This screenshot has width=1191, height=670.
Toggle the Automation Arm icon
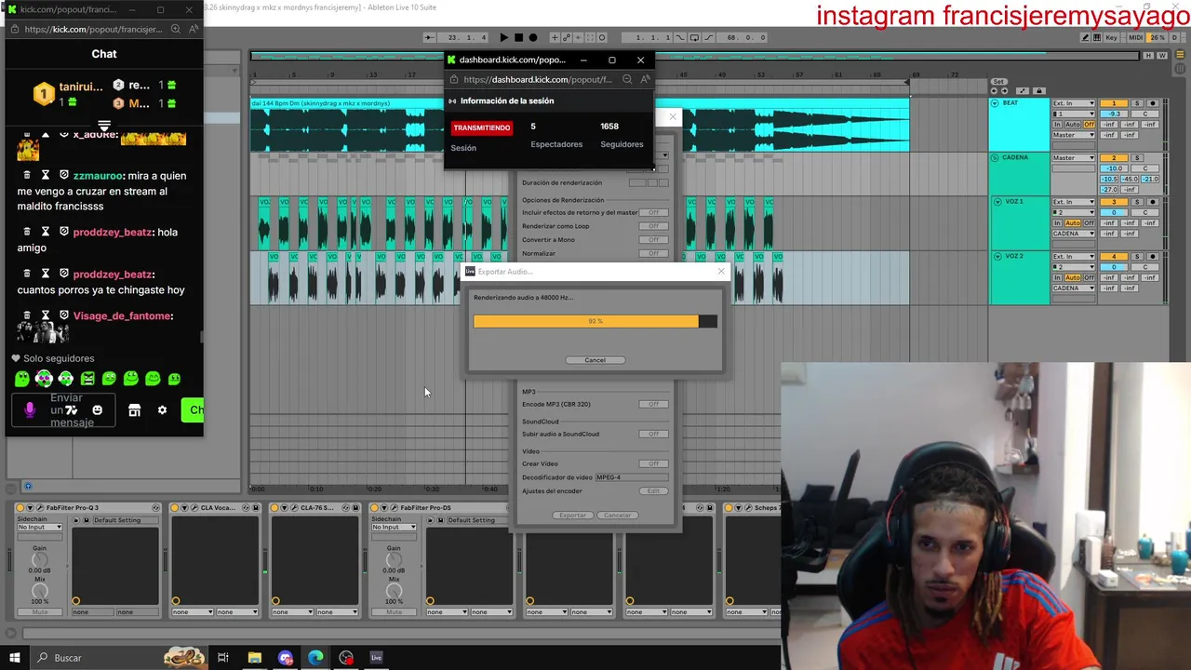pyautogui.click(x=567, y=37)
